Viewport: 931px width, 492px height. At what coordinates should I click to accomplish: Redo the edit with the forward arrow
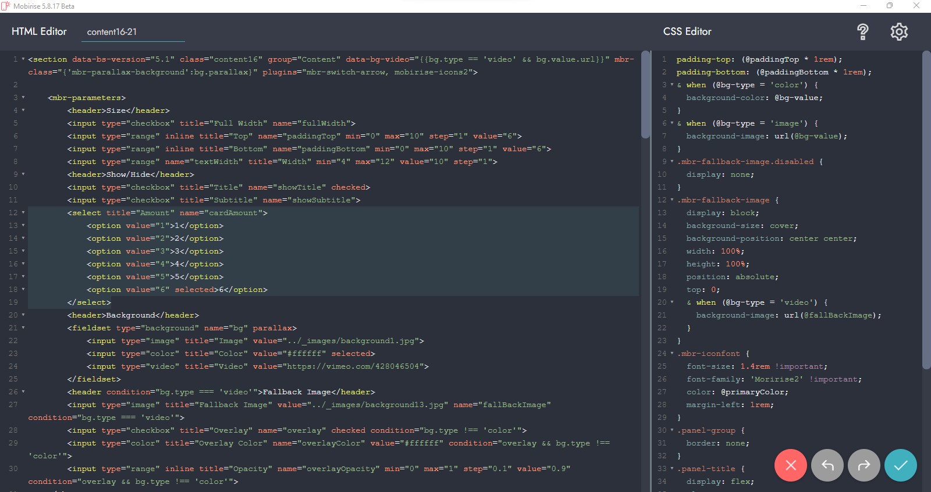click(864, 465)
